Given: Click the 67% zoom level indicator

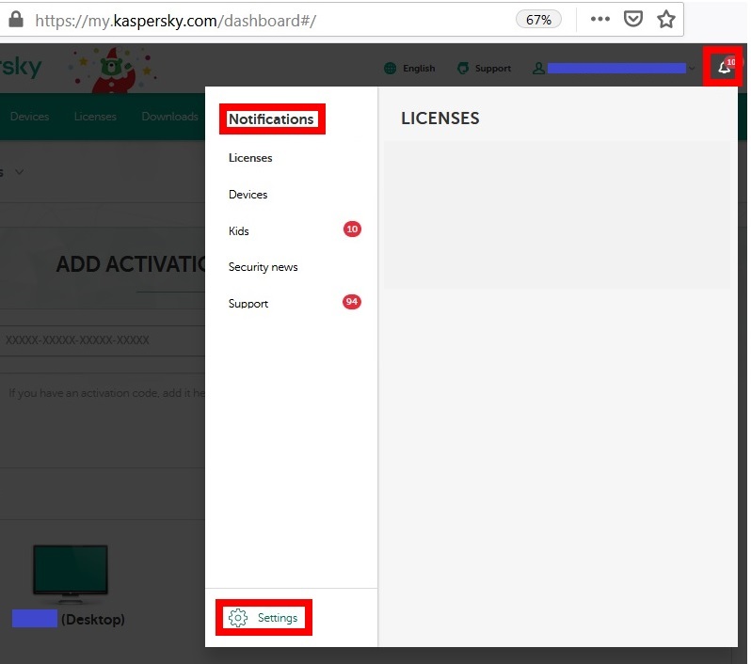Looking at the screenshot, I should pos(538,20).
